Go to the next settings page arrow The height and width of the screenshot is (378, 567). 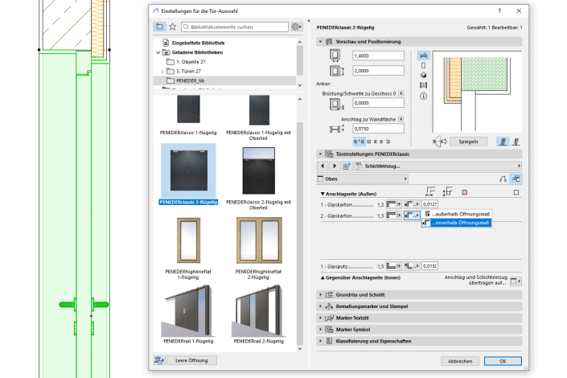pyautogui.click(x=334, y=166)
